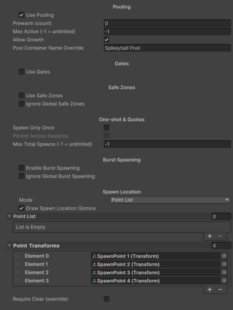Enable Burst Spawning checkbox
Viewport: 233px width, 310px height.
pos(21,168)
